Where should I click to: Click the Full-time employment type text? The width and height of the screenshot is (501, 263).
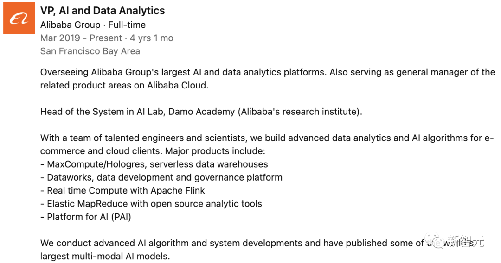tap(127, 25)
